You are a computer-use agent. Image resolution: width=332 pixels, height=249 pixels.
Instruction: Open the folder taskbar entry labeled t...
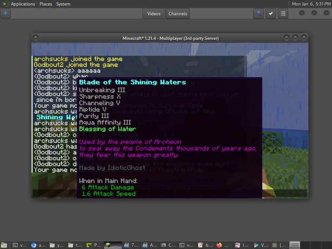pyautogui.click(x=75, y=245)
